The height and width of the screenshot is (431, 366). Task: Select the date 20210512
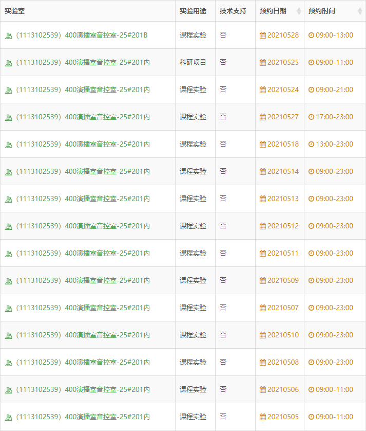pos(283,226)
